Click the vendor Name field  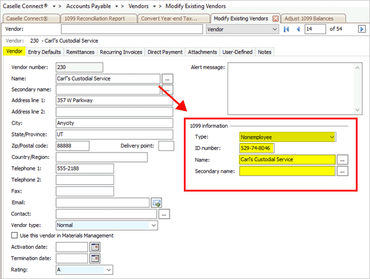[108, 79]
